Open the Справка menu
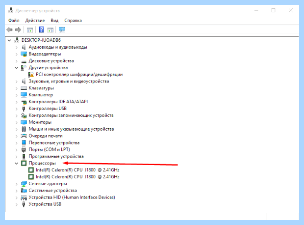 pyautogui.click(x=73, y=21)
